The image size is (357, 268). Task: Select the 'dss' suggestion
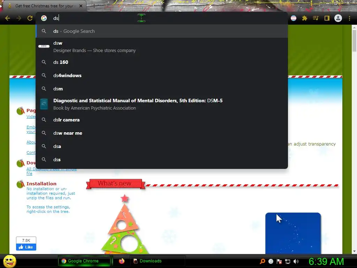click(162, 159)
